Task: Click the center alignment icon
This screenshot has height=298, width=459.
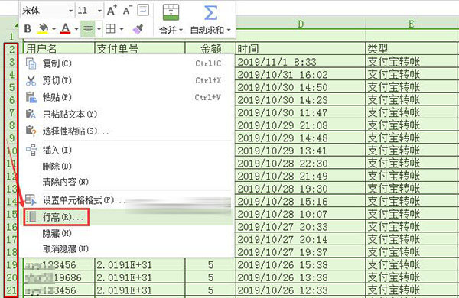Action: [x=88, y=29]
